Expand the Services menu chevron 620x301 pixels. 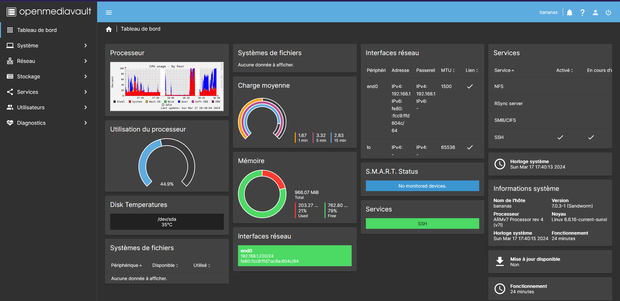(85, 92)
